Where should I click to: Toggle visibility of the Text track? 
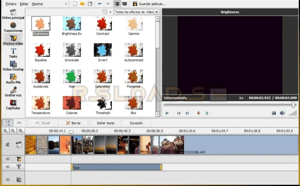point(7,167)
